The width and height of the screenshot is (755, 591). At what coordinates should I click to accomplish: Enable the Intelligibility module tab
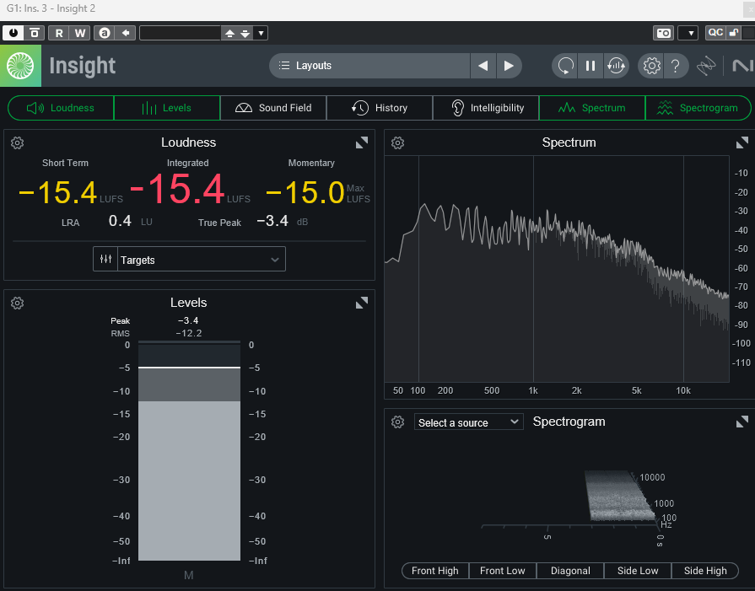point(486,108)
